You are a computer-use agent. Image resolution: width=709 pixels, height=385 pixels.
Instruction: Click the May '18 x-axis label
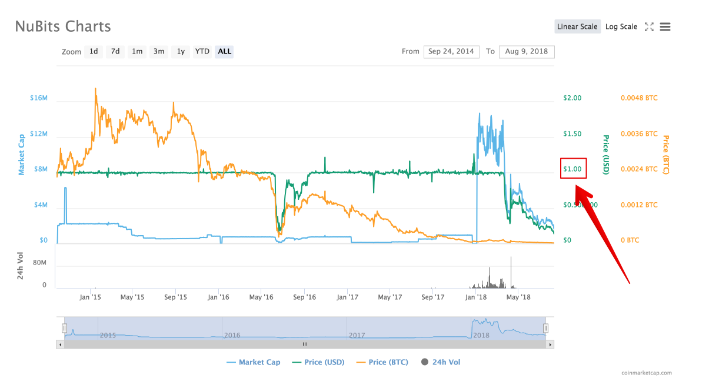click(518, 297)
